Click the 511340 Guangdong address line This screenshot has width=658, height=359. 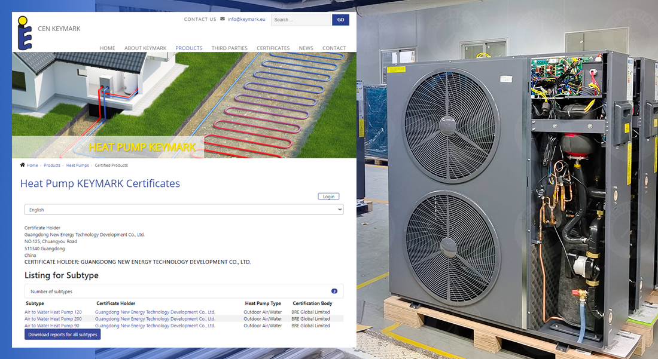[44, 248]
